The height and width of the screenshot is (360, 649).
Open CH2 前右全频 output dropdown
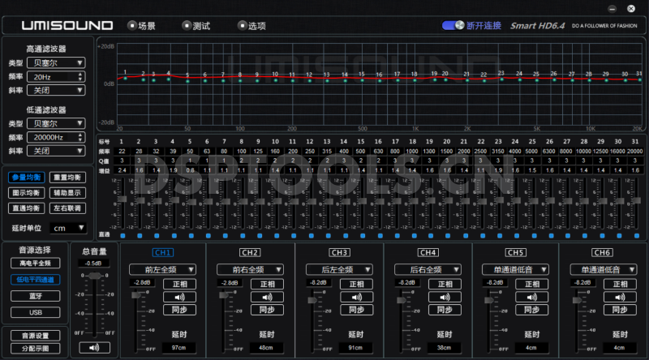tap(250, 270)
